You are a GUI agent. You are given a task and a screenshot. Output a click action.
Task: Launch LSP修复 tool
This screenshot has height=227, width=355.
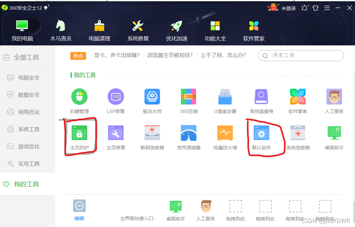click(116, 101)
